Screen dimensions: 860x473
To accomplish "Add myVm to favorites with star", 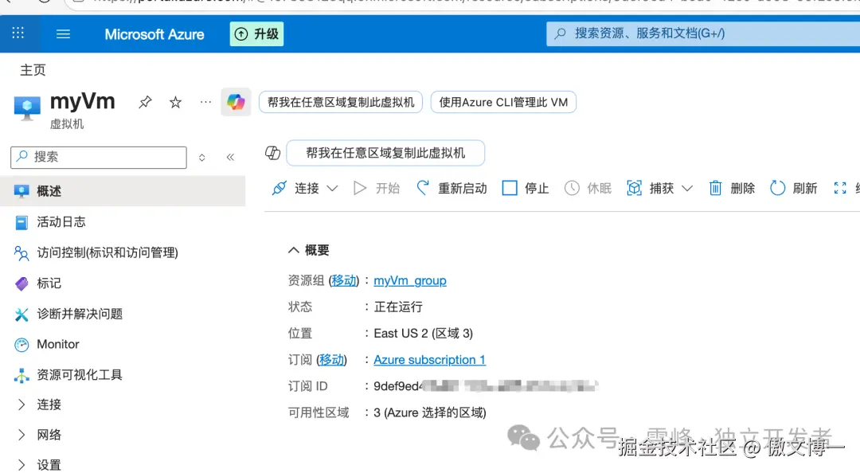I will coord(175,102).
